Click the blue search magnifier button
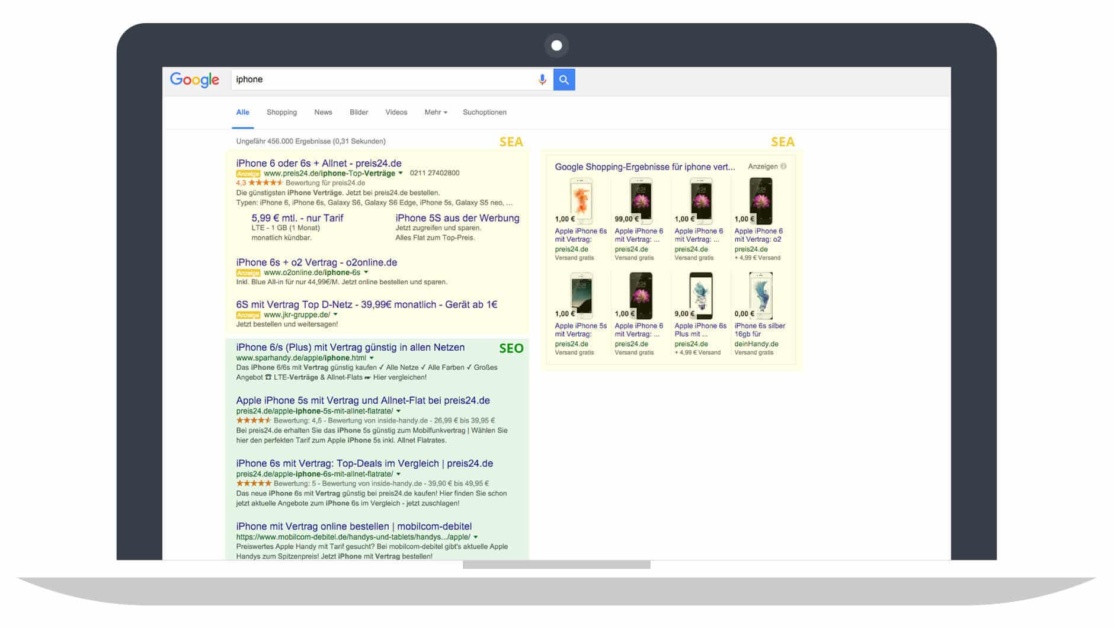Image resolution: width=1114 pixels, height=628 pixels. 564,79
